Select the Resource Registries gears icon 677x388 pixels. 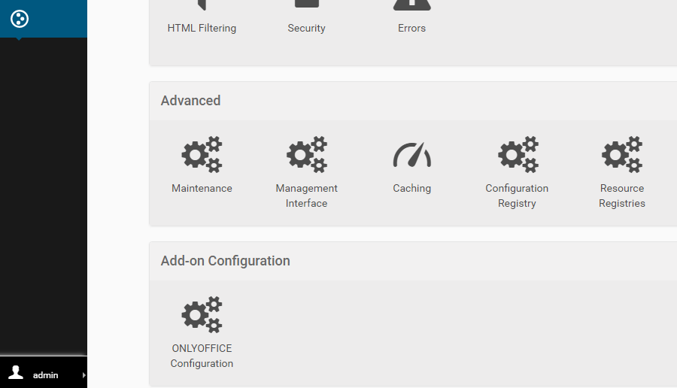(x=622, y=154)
